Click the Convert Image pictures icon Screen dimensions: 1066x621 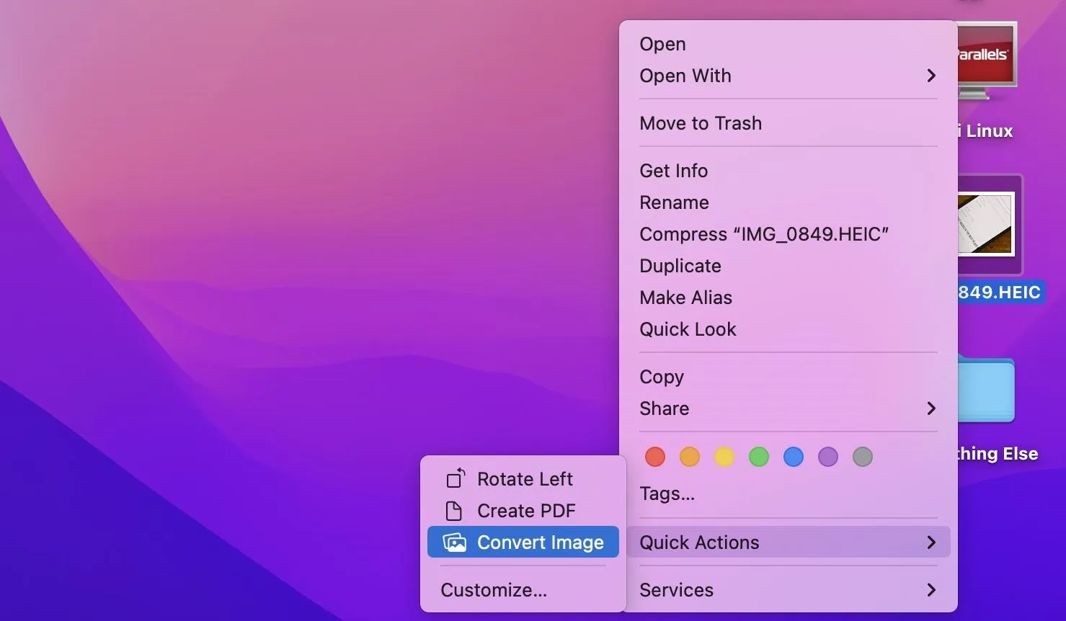(x=454, y=542)
